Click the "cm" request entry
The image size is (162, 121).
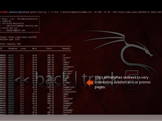[x=64, y=85]
